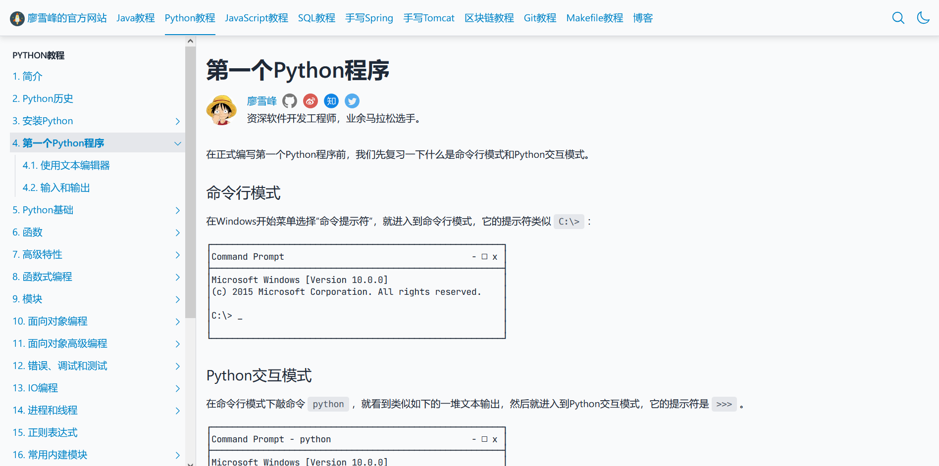Open the 4.2. 输入和输出 page

pos(56,187)
